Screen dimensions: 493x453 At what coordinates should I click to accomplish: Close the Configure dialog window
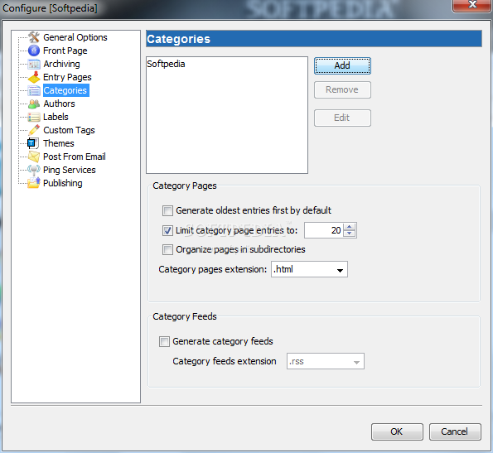point(471,5)
